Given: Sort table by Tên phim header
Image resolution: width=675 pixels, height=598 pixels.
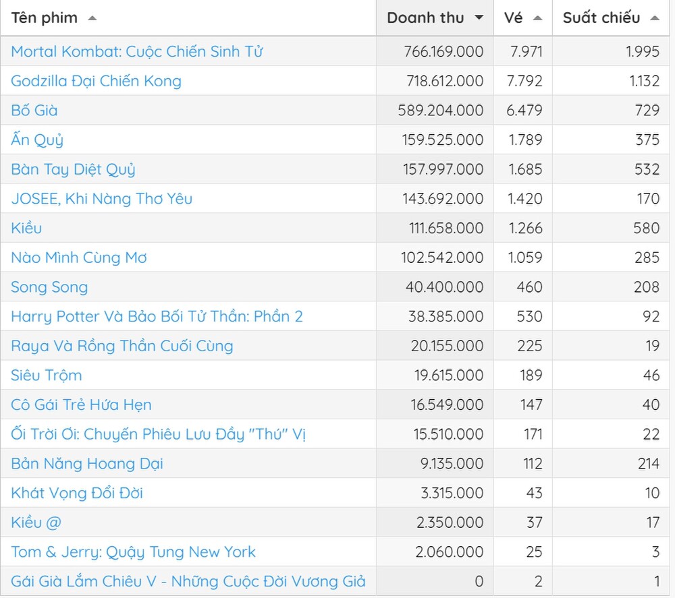Looking at the screenshot, I should pyautogui.click(x=45, y=18).
